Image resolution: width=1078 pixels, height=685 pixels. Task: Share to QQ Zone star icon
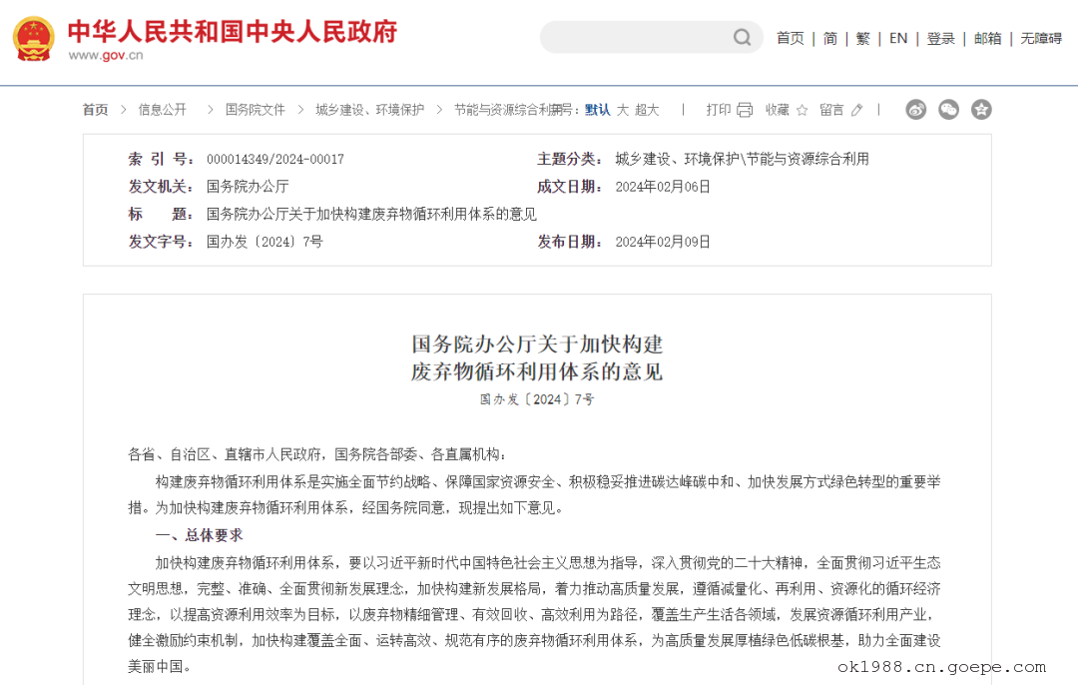pyautogui.click(x=981, y=110)
